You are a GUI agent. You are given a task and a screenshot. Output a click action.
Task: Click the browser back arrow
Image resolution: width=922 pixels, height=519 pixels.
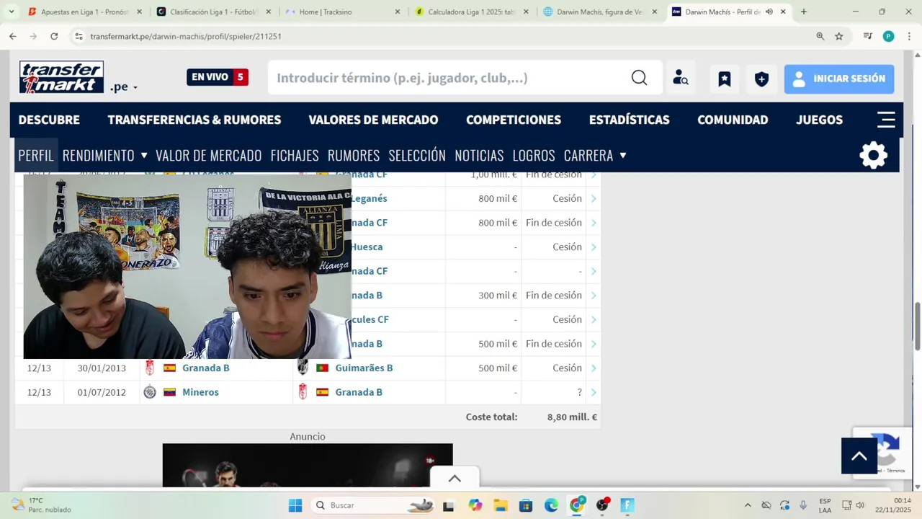(x=13, y=36)
